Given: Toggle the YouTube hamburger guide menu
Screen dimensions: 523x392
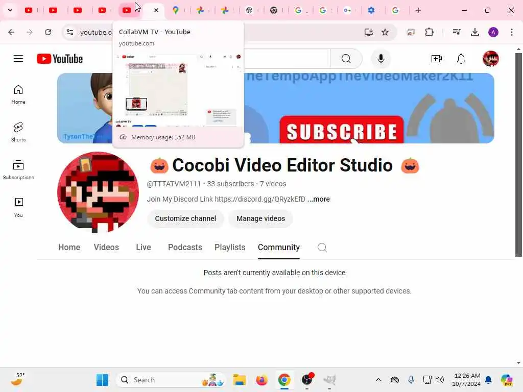Looking at the screenshot, I should point(18,59).
